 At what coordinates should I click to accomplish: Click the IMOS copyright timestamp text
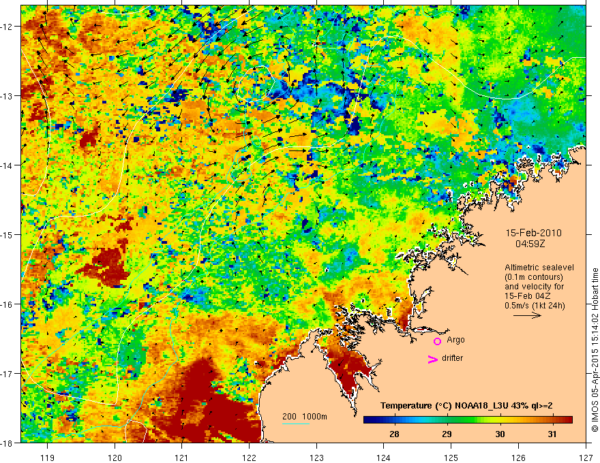pos(595,350)
